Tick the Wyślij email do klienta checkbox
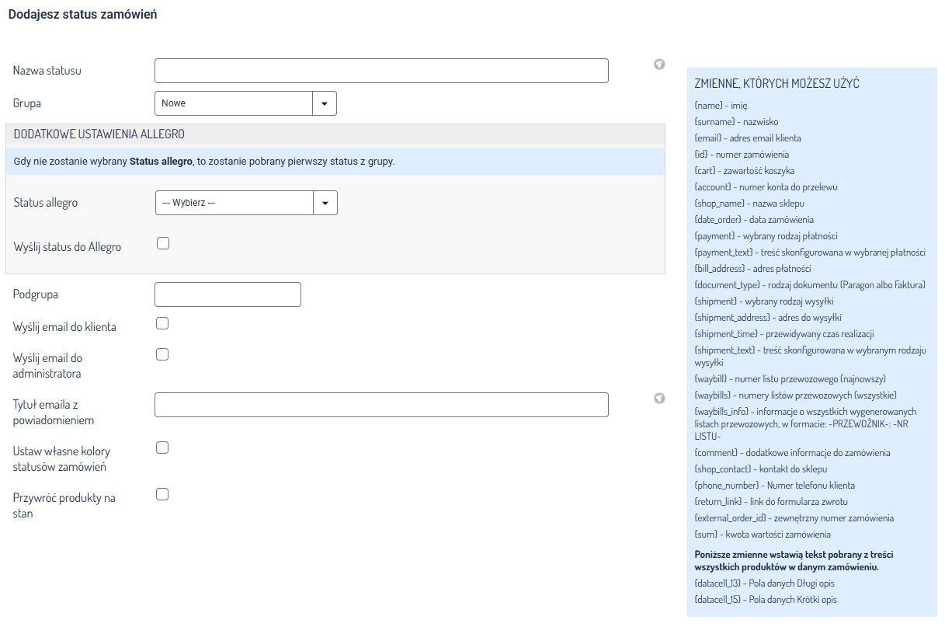945x627 pixels. click(162, 323)
